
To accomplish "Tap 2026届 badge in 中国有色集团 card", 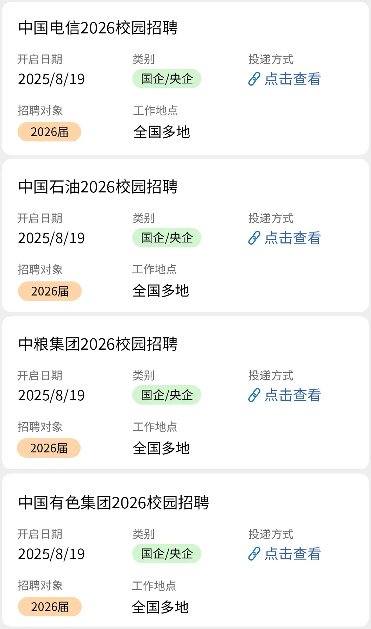I will coord(50,607).
